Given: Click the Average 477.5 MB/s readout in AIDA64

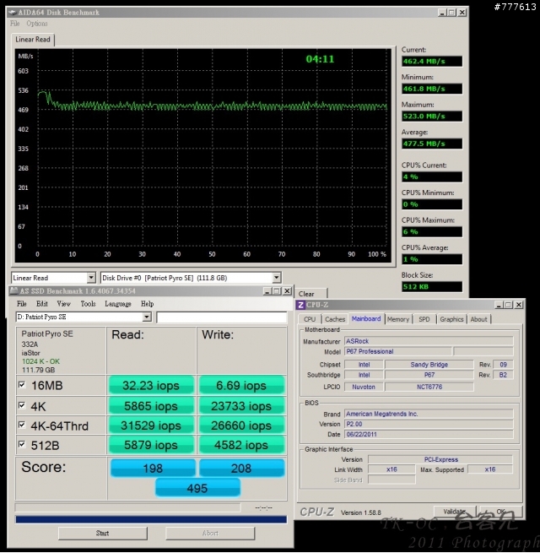Looking at the screenshot, I should click(432, 144).
